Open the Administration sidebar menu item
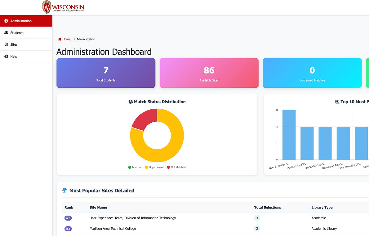The width and height of the screenshot is (369, 236). click(x=26, y=21)
